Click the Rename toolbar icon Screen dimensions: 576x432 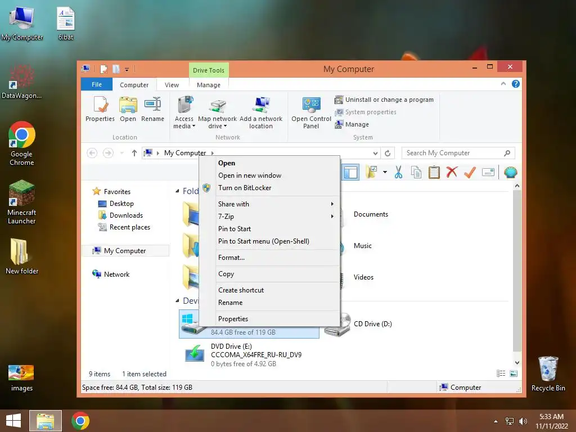coord(488,172)
